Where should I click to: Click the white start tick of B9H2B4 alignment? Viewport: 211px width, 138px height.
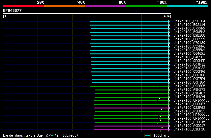90,21
